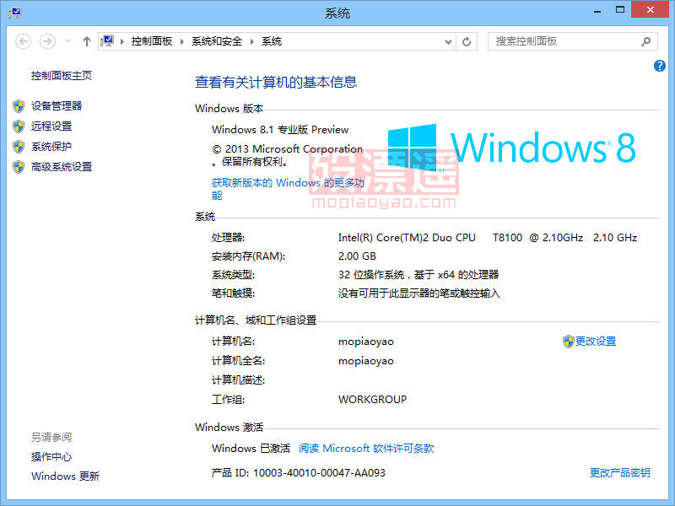This screenshot has height=506, width=675.
Task: Click the shield icon beside 更改设置
Action: 568,342
